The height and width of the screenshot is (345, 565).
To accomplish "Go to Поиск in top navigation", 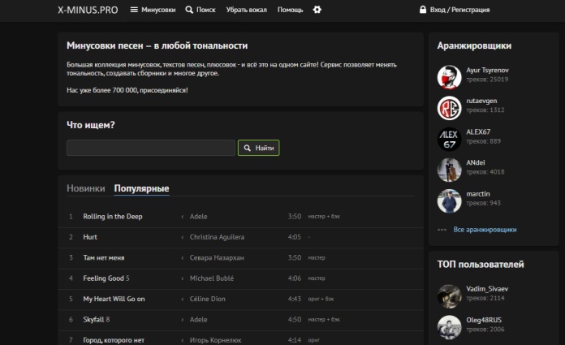I will click(x=200, y=10).
